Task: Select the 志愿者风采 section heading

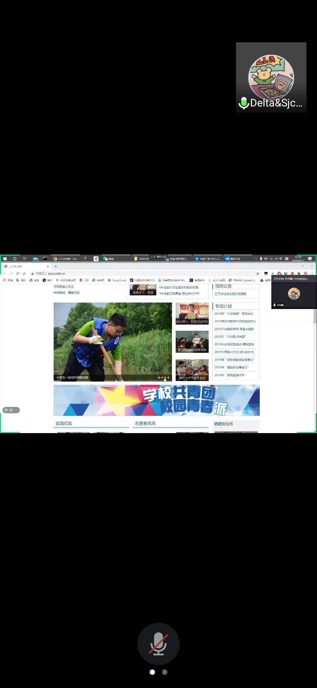Action: pos(145,423)
